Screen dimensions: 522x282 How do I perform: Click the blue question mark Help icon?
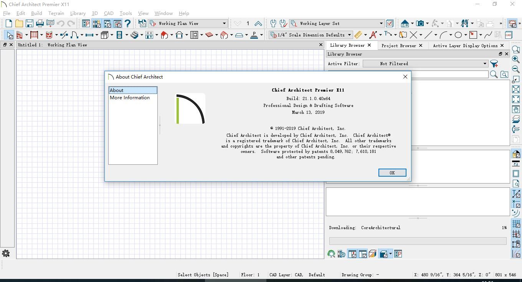[128, 23]
